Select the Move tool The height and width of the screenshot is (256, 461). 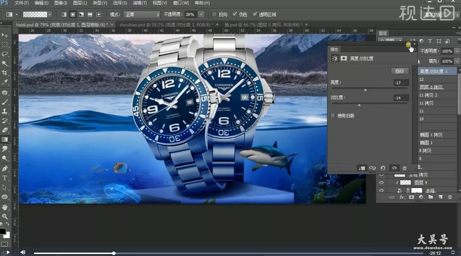click(5, 35)
